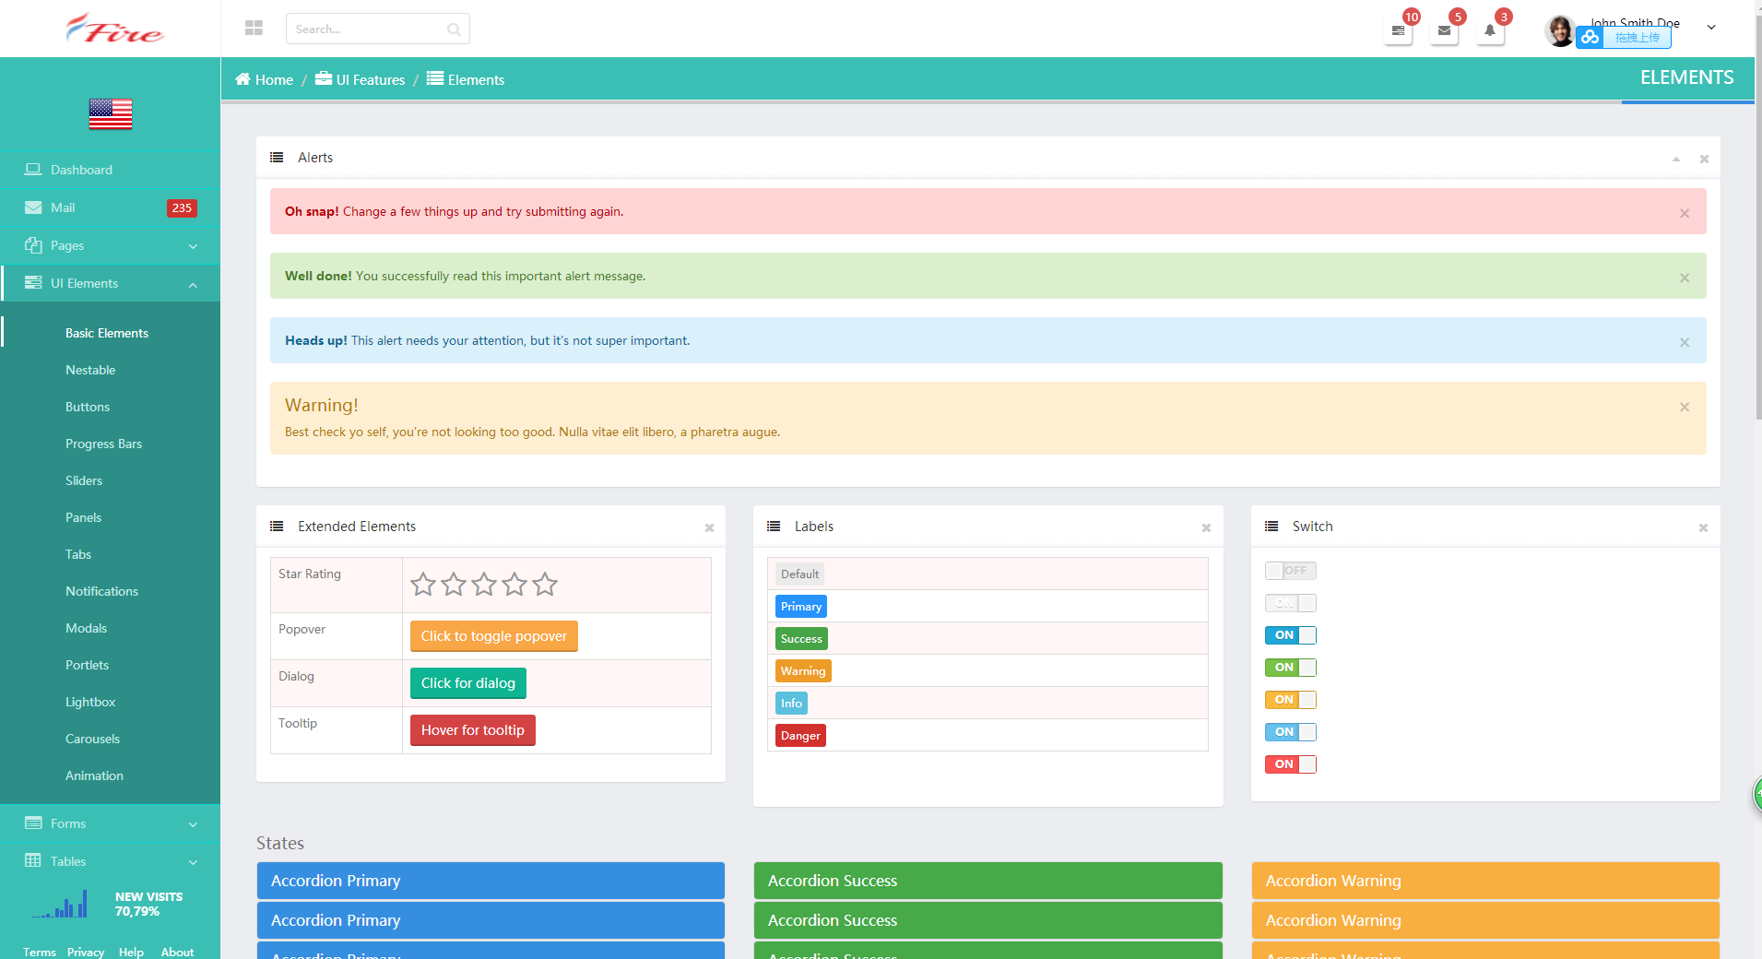
Task: Toggle the green ON switch
Action: coord(1291,668)
